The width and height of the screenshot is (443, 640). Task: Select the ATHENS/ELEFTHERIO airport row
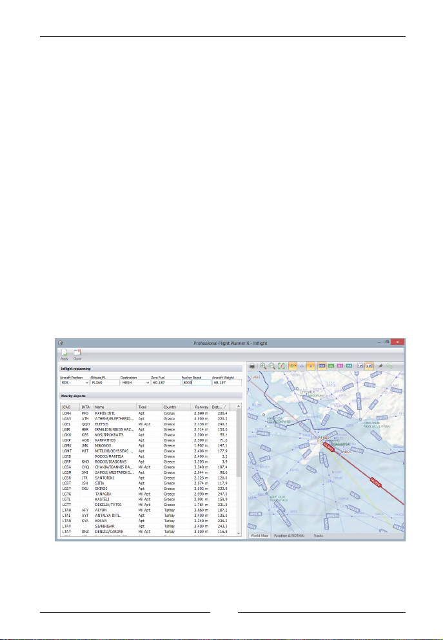[x=148, y=419]
